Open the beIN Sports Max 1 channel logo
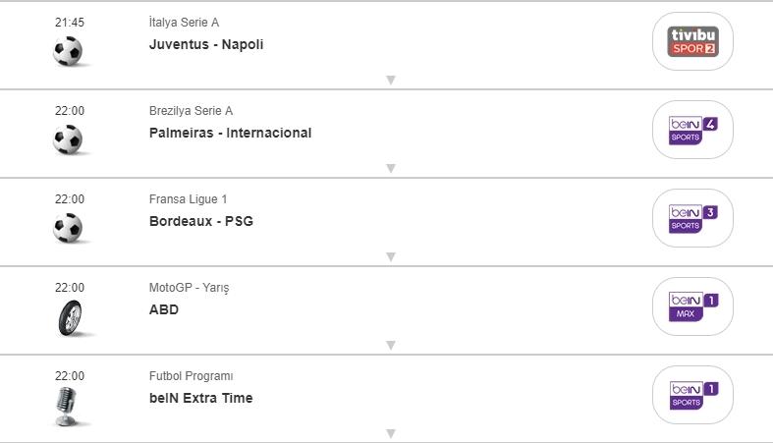This screenshot has width=773, height=443. [693, 306]
